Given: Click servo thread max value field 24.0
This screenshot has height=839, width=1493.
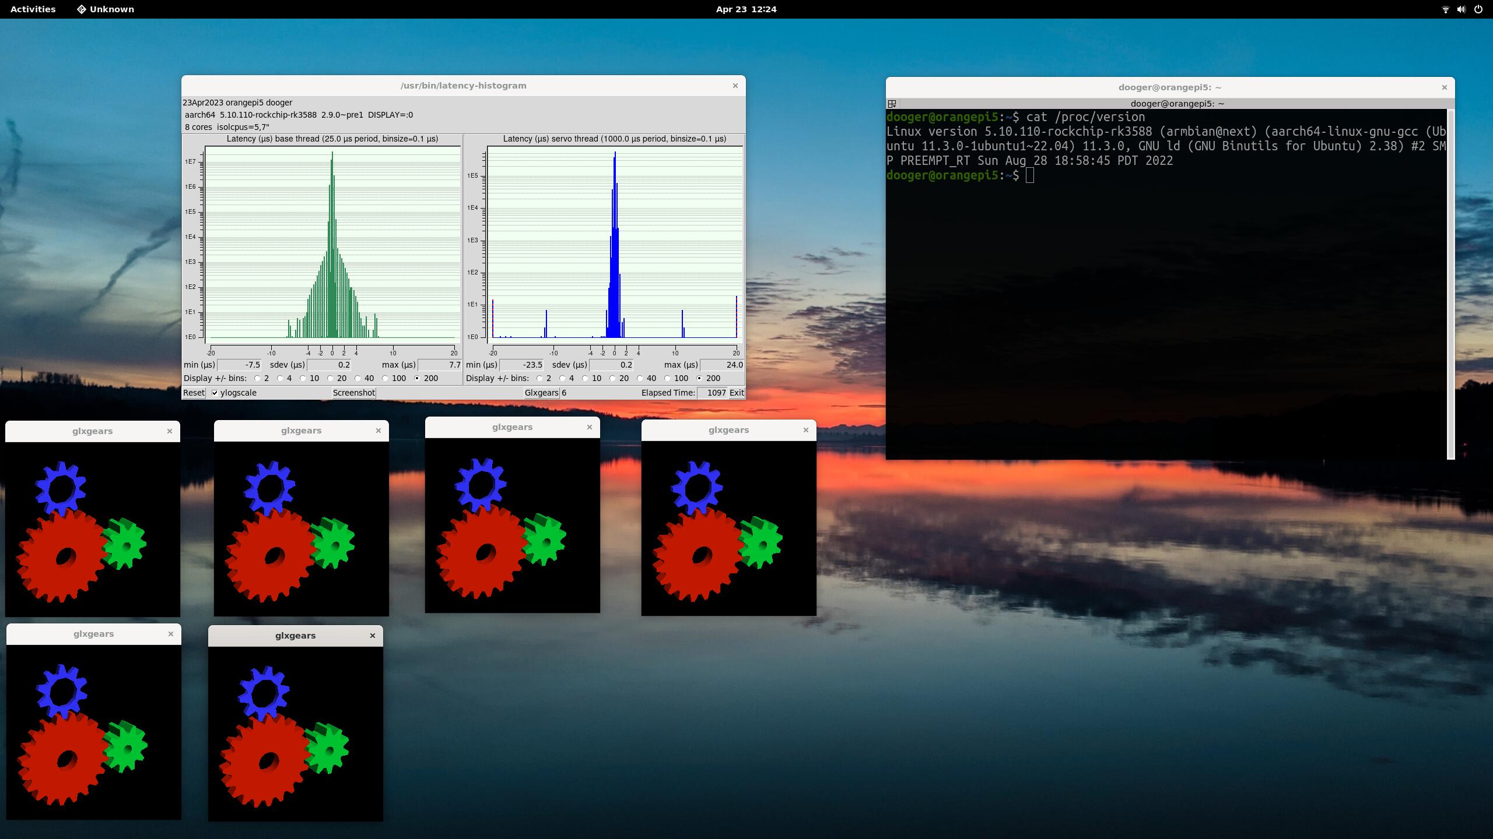Looking at the screenshot, I should coord(722,365).
